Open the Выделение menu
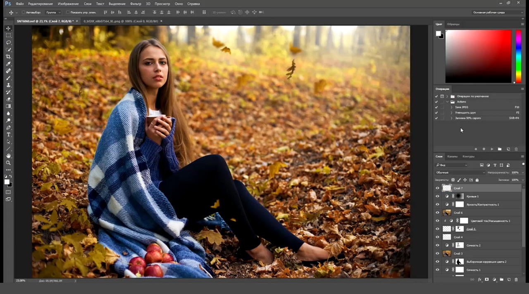This screenshot has width=529, height=294. [117, 4]
